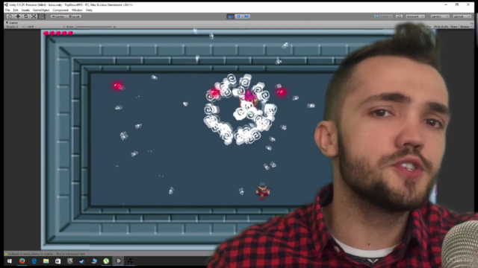Click the cloud services icon

click(x=399, y=16)
